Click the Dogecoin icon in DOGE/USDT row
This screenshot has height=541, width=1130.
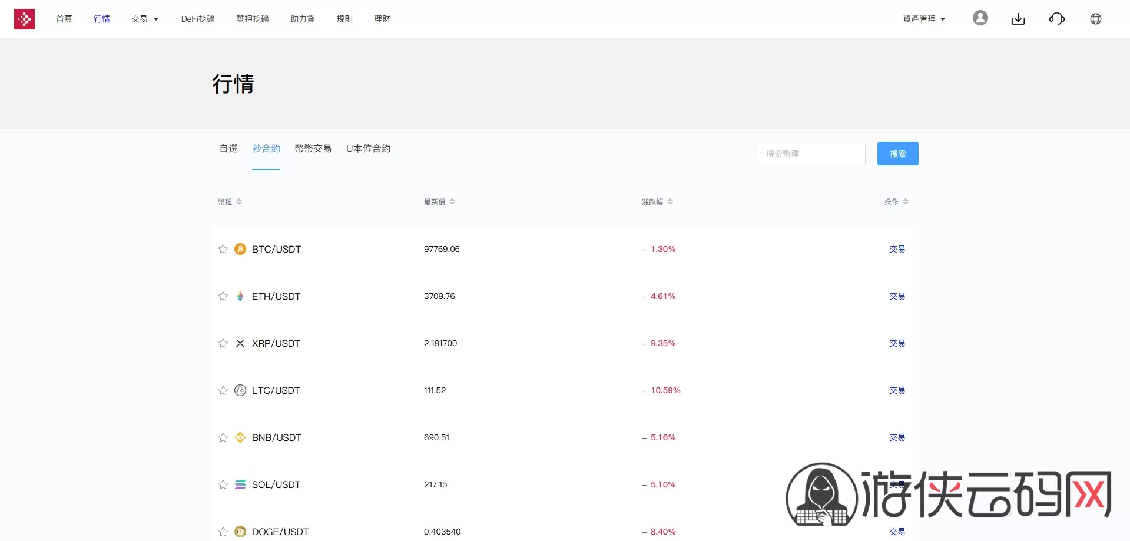click(x=240, y=531)
